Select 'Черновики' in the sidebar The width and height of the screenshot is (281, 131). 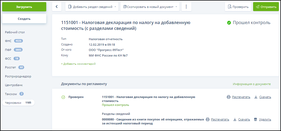[13, 103]
